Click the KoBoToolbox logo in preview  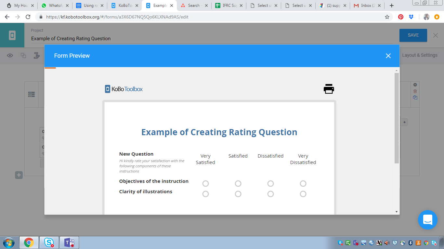pos(124,89)
